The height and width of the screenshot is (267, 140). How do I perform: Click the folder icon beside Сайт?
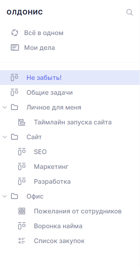point(14,137)
